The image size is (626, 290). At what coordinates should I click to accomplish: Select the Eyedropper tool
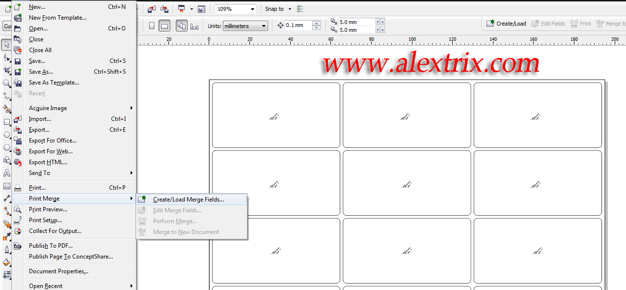click(6, 237)
